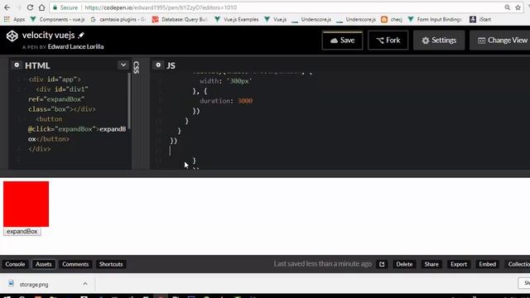Share the pen
Screen dimensions: 530x298
[431, 264]
